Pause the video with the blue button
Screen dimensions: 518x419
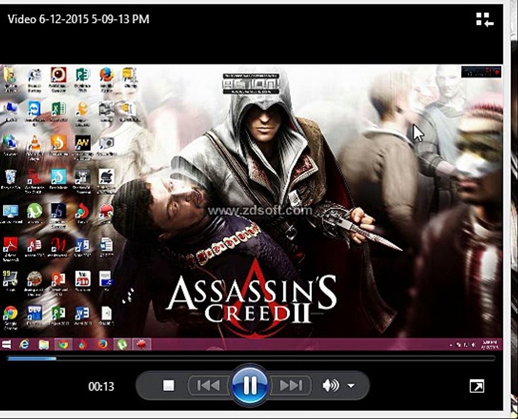tap(250, 385)
